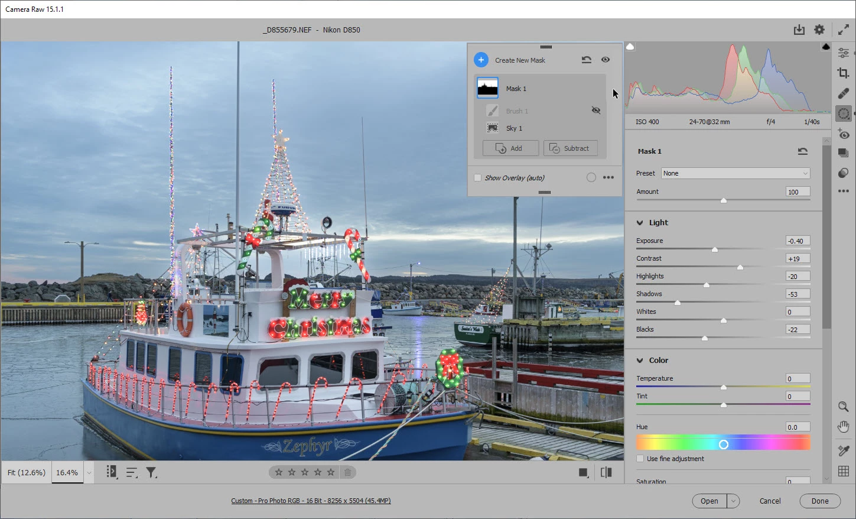Select the Hand tool

point(843,427)
